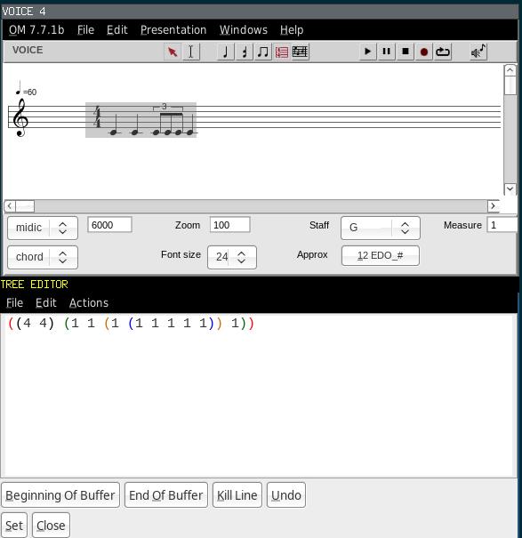Toggle the red measure mode icon
Viewport: 522px width, 538px height.
coord(282,52)
